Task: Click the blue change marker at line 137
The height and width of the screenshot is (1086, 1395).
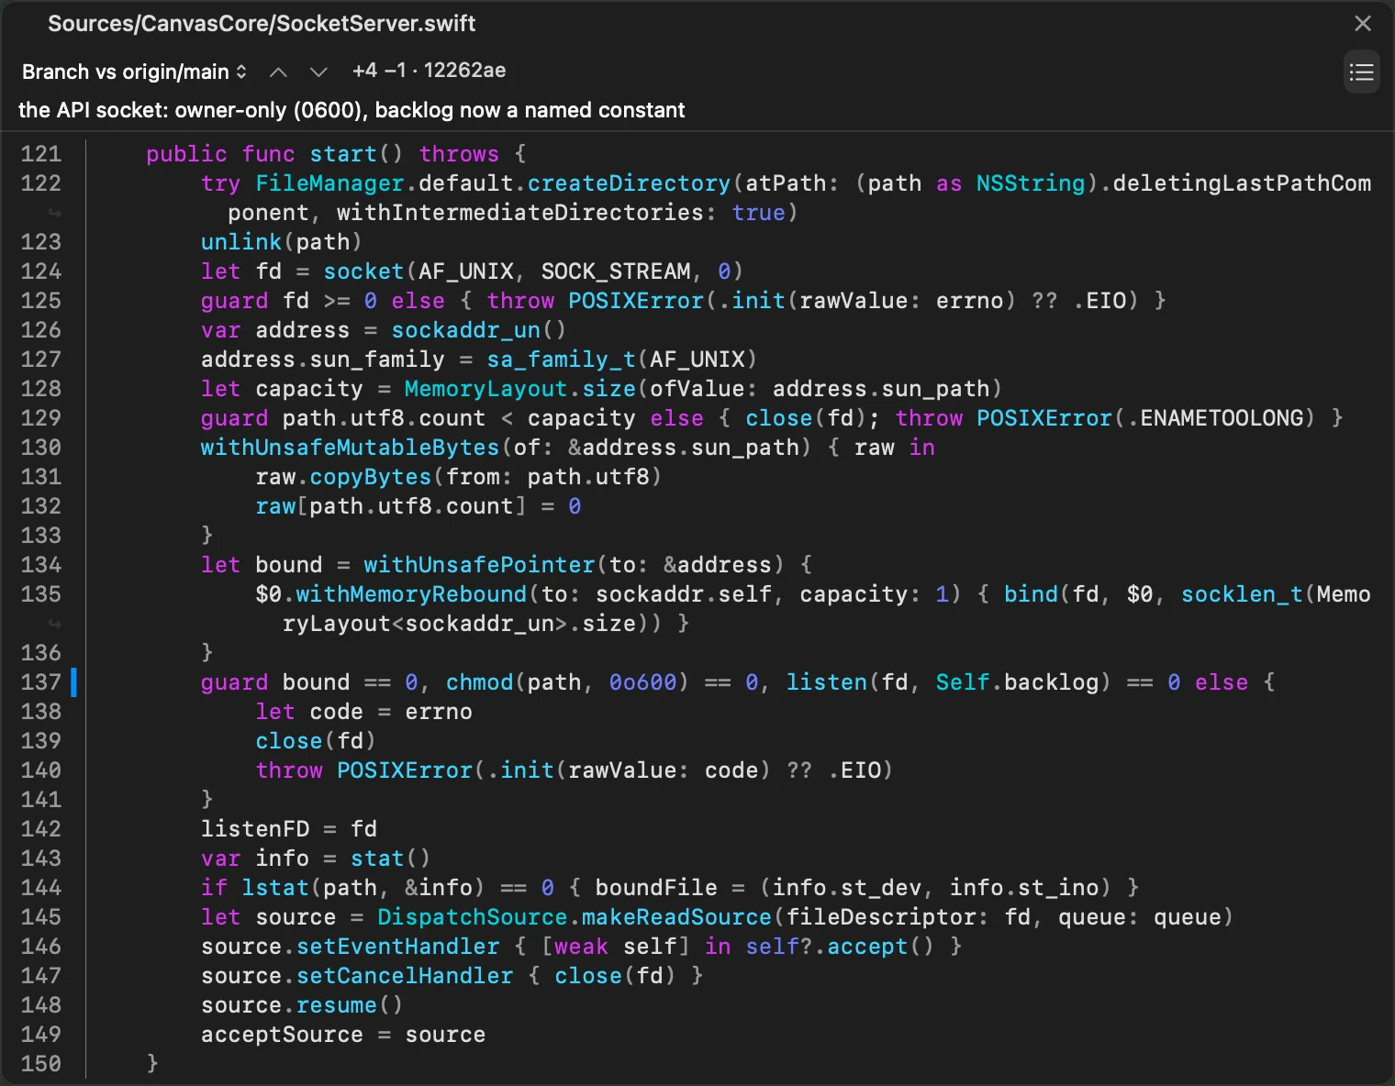Action: [74, 682]
